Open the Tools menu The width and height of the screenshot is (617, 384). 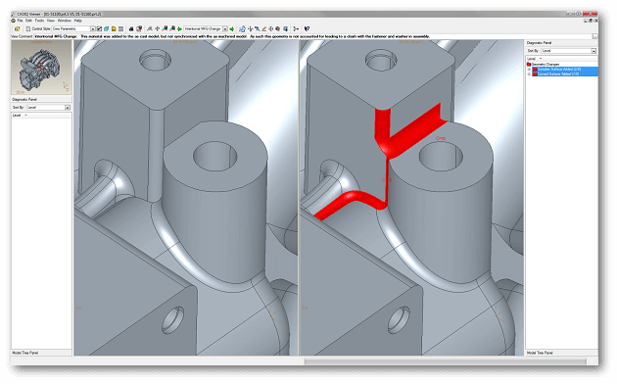pyautogui.click(x=39, y=21)
